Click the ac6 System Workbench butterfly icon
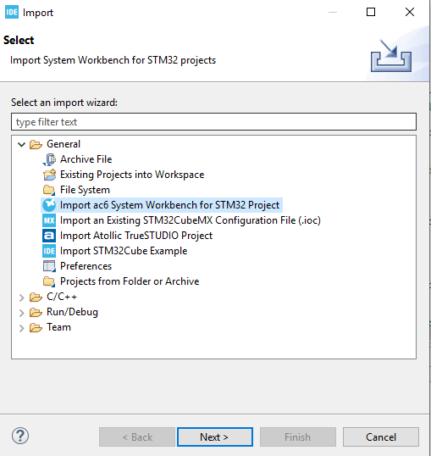The image size is (431, 456). [49, 205]
